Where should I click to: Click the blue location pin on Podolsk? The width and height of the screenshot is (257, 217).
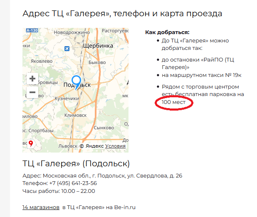(x=76, y=81)
